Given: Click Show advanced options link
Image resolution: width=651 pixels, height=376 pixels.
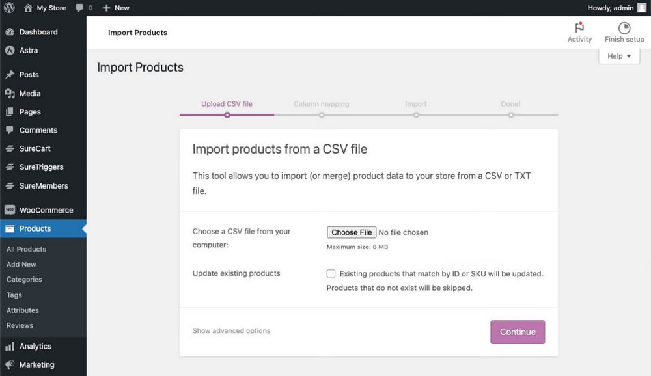Looking at the screenshot, I should point(231,330).
